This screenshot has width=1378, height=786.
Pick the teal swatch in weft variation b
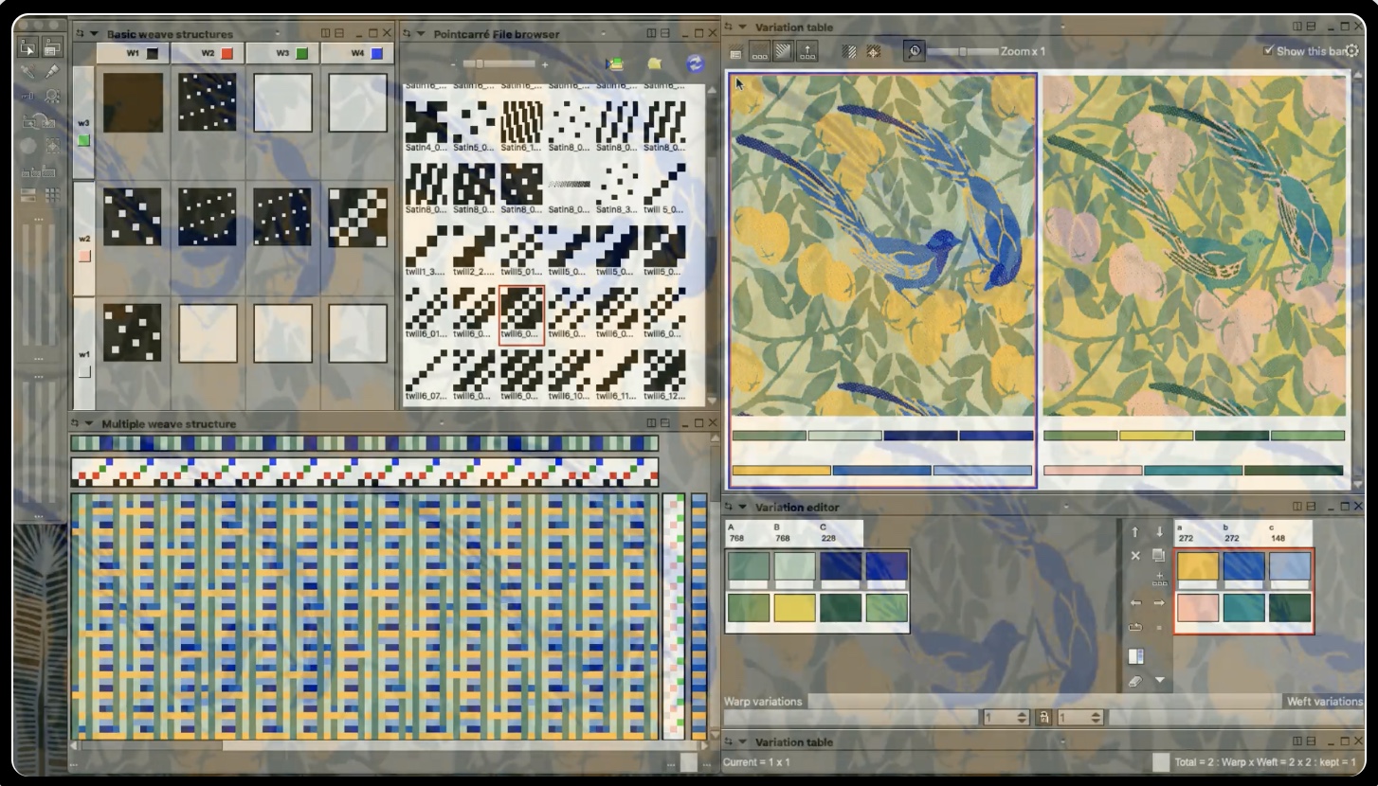(1243, 608)
